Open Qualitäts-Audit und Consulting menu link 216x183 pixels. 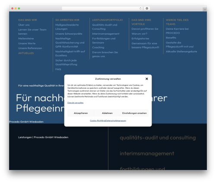(x=105, y=27)
